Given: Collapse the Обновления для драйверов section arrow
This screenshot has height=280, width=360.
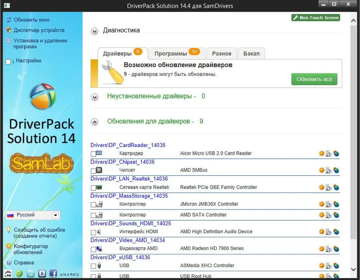Looking at the screenshot, I should click(x=94, y=122).
